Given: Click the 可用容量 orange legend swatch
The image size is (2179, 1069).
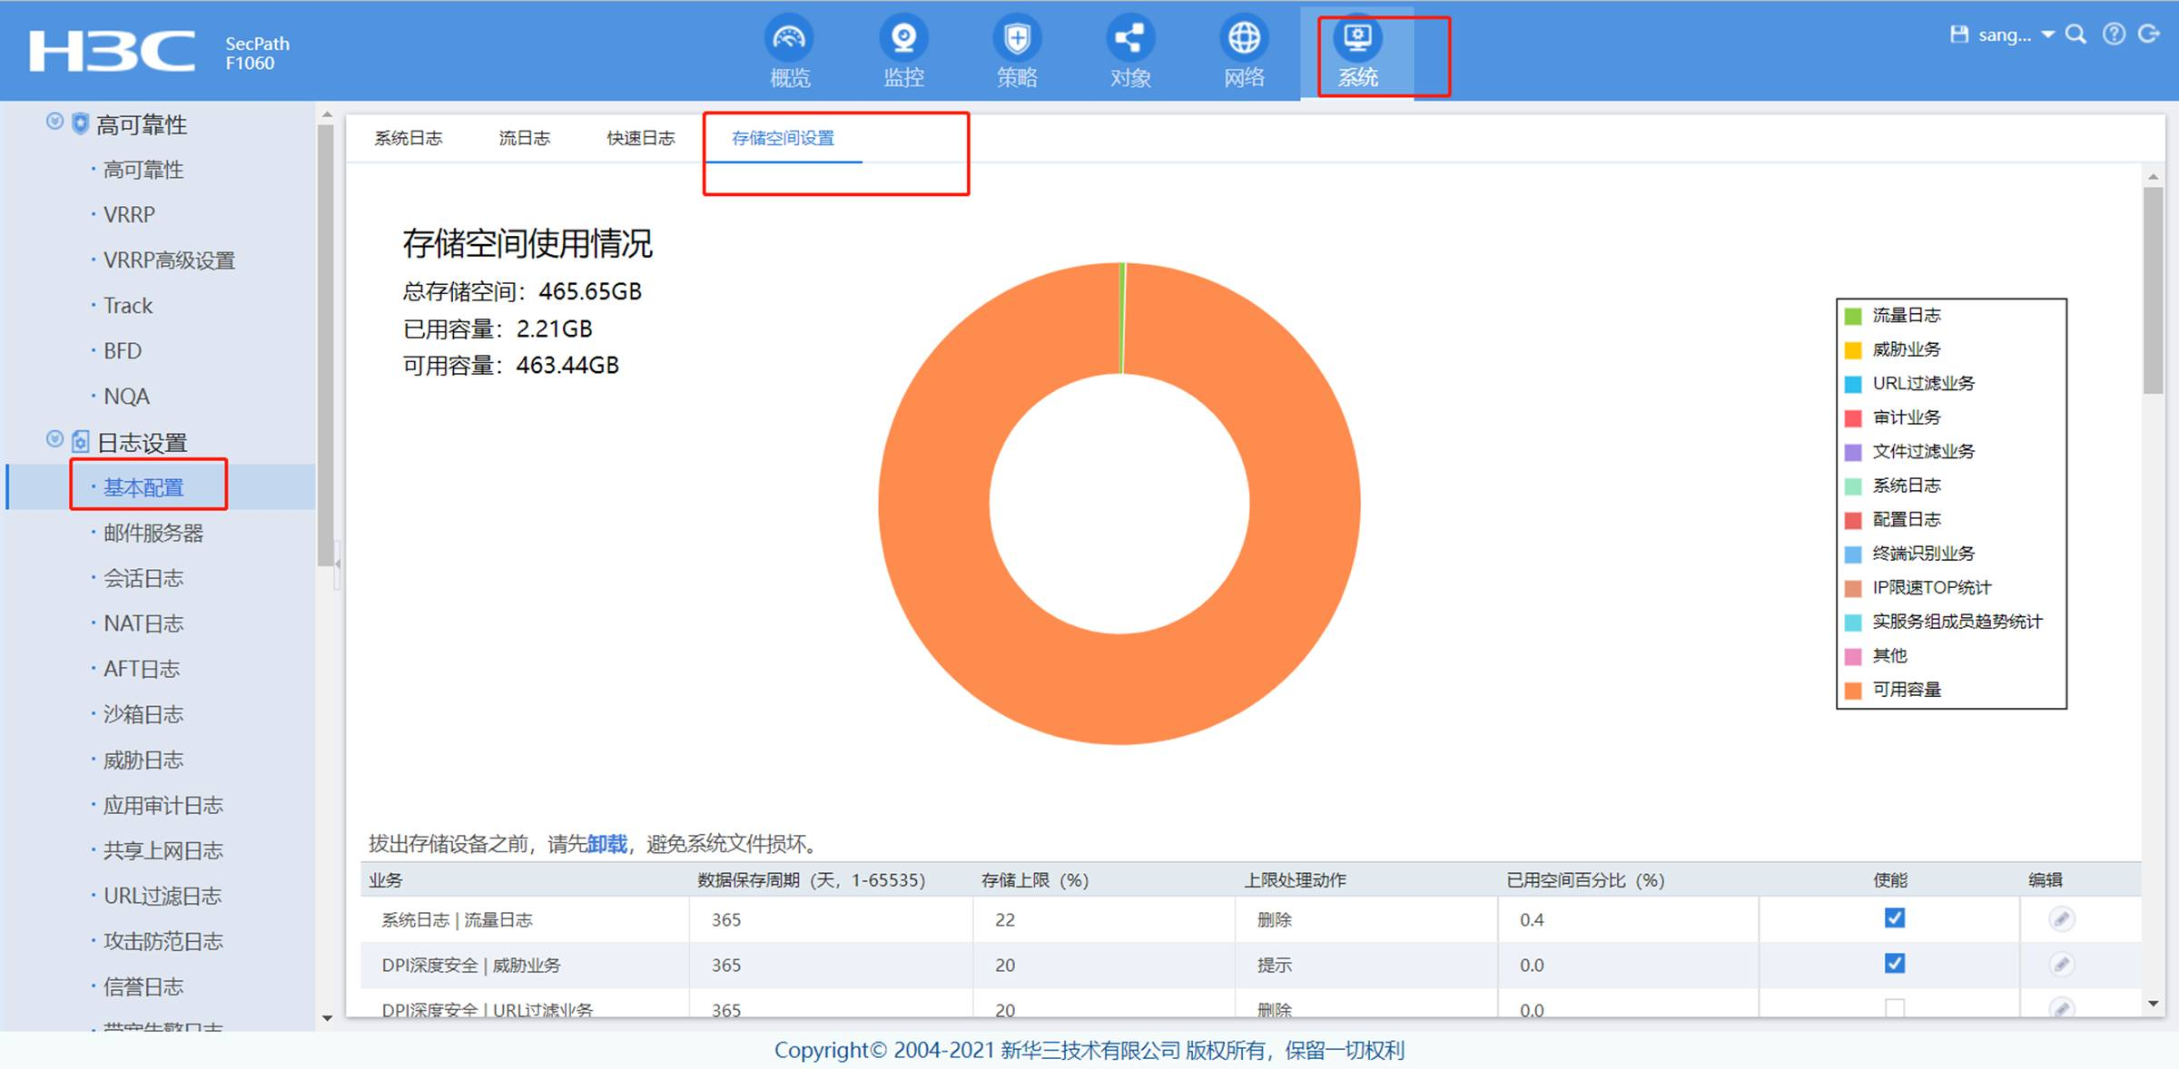Looking at the screenshot, I should click(x=1853, y=691).
